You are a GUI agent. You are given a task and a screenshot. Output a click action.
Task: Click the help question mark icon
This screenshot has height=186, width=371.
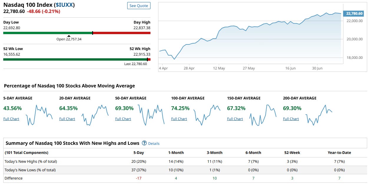point(144,143)
